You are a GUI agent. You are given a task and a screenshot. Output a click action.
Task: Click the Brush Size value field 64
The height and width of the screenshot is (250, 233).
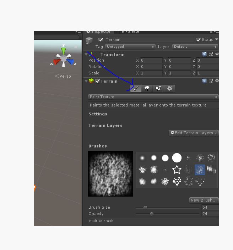210,207
